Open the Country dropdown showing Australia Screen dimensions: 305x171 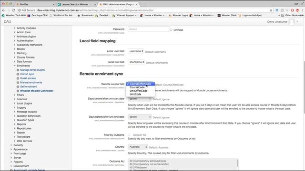coord(138,147)
